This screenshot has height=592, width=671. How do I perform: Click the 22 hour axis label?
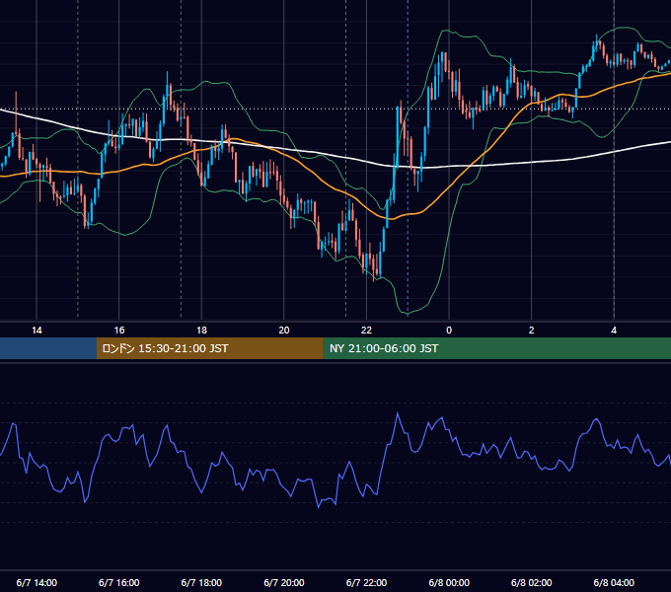tap(366, 330)
